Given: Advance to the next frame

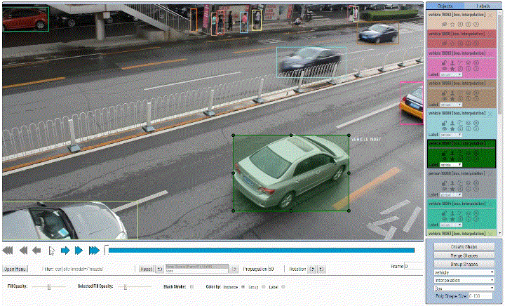Looking at the screenshot, I should pyautogui.click(x=65, y=250).
